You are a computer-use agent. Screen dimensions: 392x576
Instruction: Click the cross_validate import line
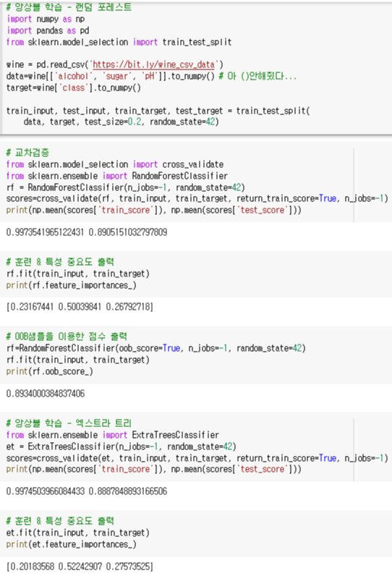[x=115, y=164]
